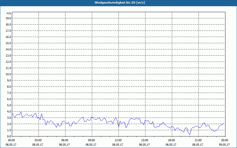Viewport: 237px width, 148px height.
Task: Click the 08.05.17 date under 18:00
Action: [171, 145]
